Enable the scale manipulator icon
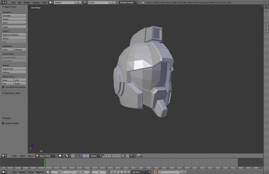 tap(87, 156)
